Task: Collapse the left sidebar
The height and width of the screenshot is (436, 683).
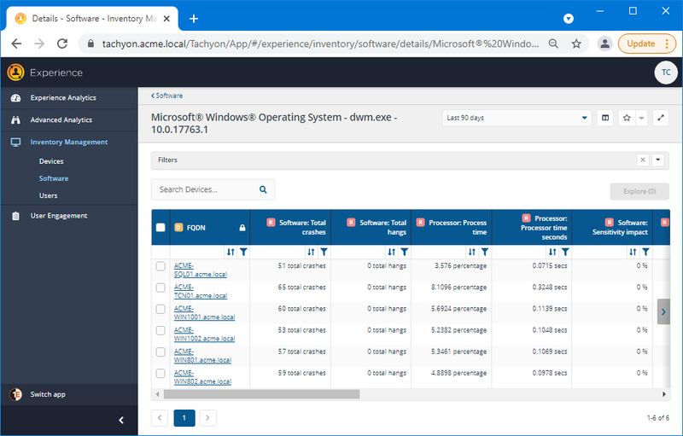Action: point(121,420)
